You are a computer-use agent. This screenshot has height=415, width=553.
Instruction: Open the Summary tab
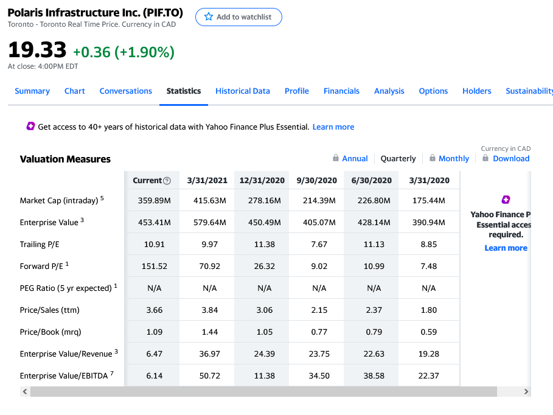point(32,91)
